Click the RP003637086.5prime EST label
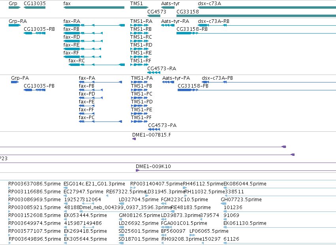 click(x=34, y=184)
